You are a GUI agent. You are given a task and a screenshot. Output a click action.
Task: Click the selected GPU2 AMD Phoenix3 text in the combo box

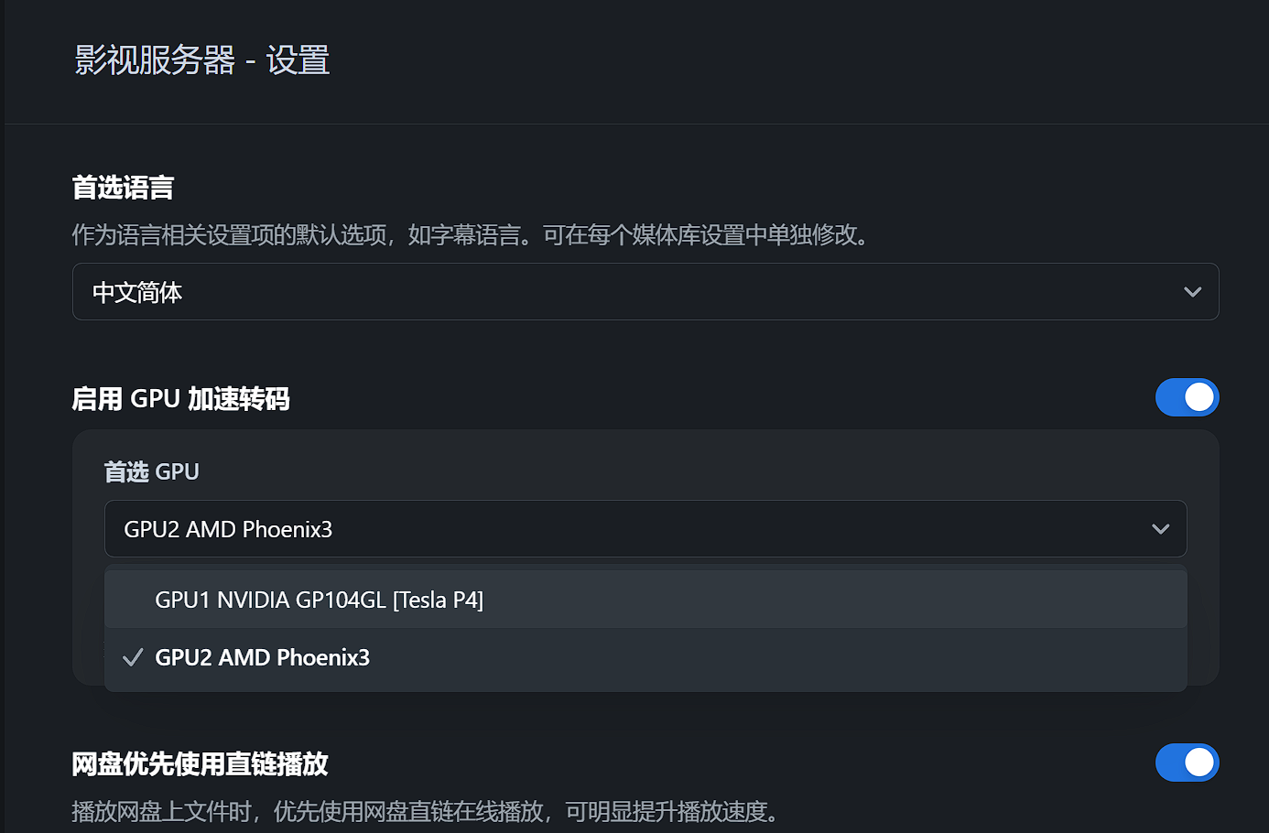[228, 529]
